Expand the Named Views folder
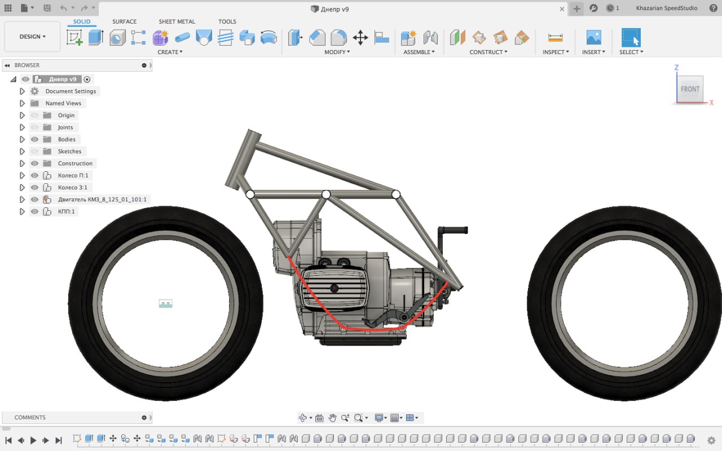This screenshot has width=722, height=451. click(23, 104)
